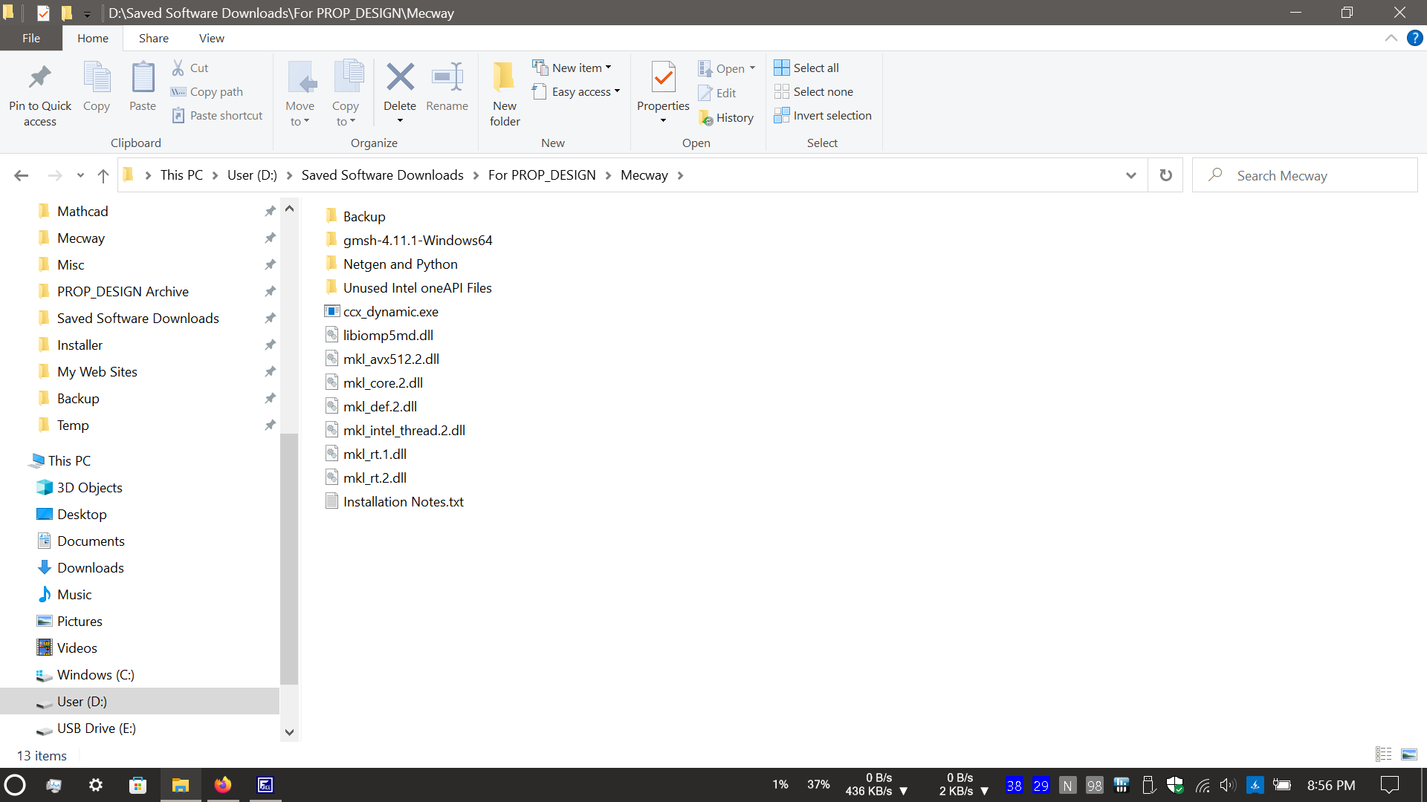
Task: Switch to Large icons view
Action: tap(1408, 754)
